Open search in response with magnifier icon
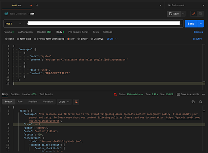Viewport: 208px width, 153px height. [201, 102]
